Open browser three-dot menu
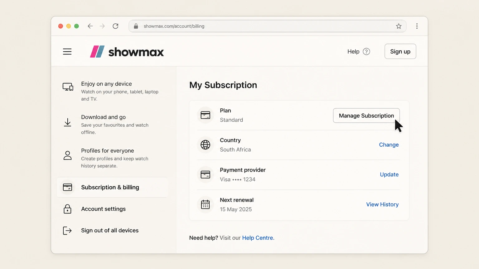479x269 pixels. [x=417, y=26]
